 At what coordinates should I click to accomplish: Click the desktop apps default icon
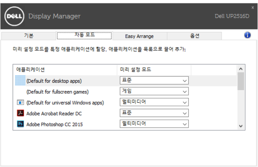20,80
